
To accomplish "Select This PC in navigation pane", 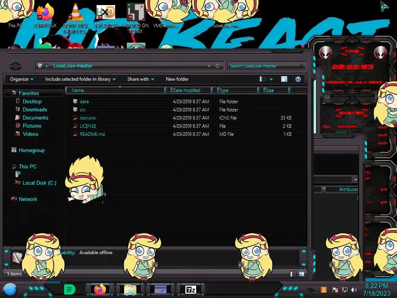I will 28,166.
